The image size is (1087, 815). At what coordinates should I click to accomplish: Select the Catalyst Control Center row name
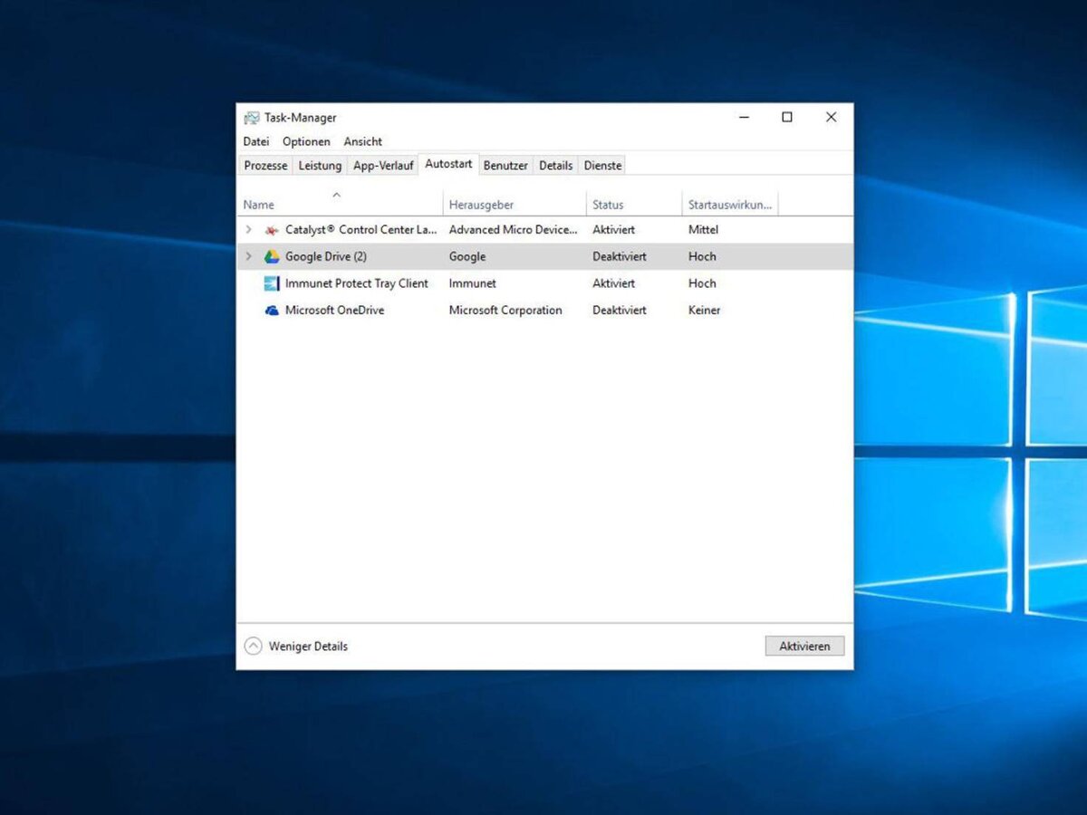[x=361, y=230]
